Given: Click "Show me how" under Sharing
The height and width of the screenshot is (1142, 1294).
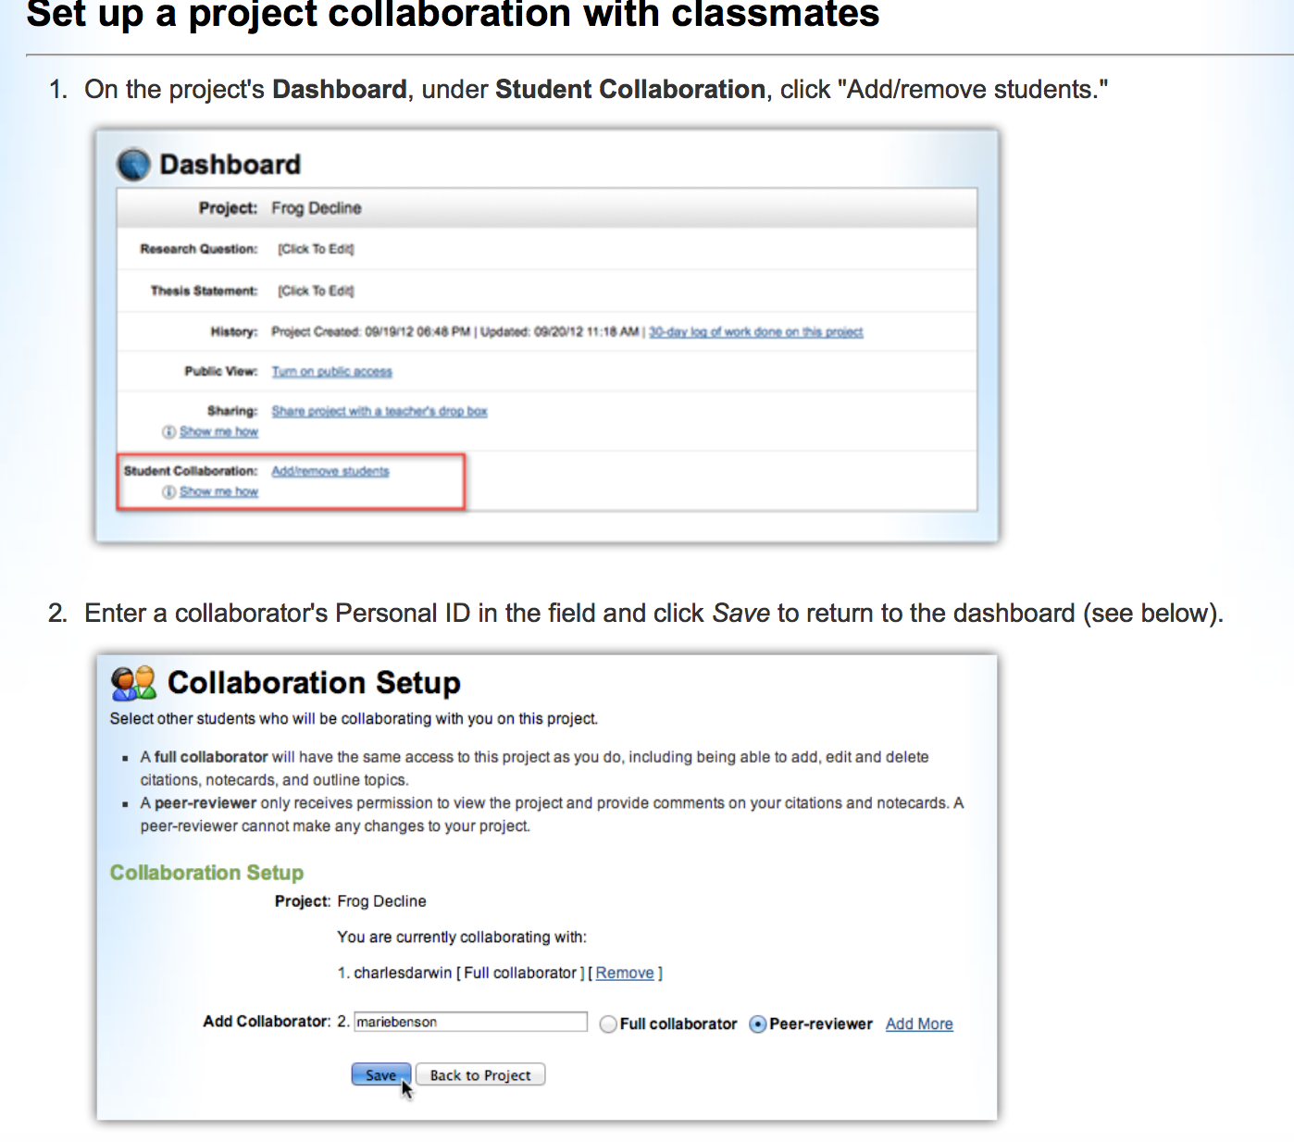Looking at the screenshot, I should pyautogui.click(x=218, y=431).
